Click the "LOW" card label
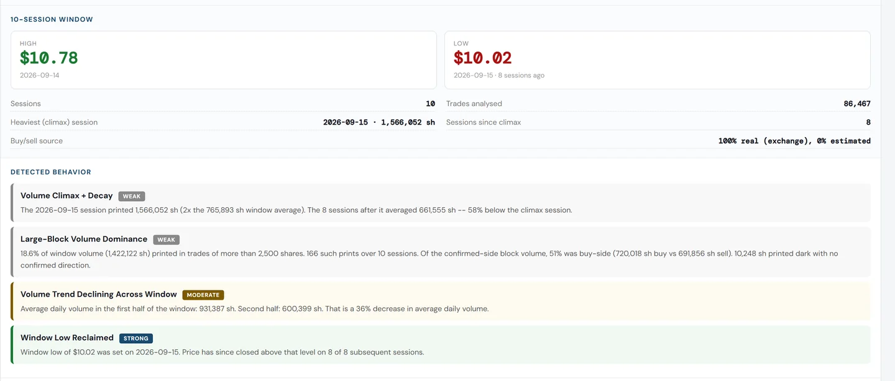Screen dimensions: 895x381 point(461,43)
